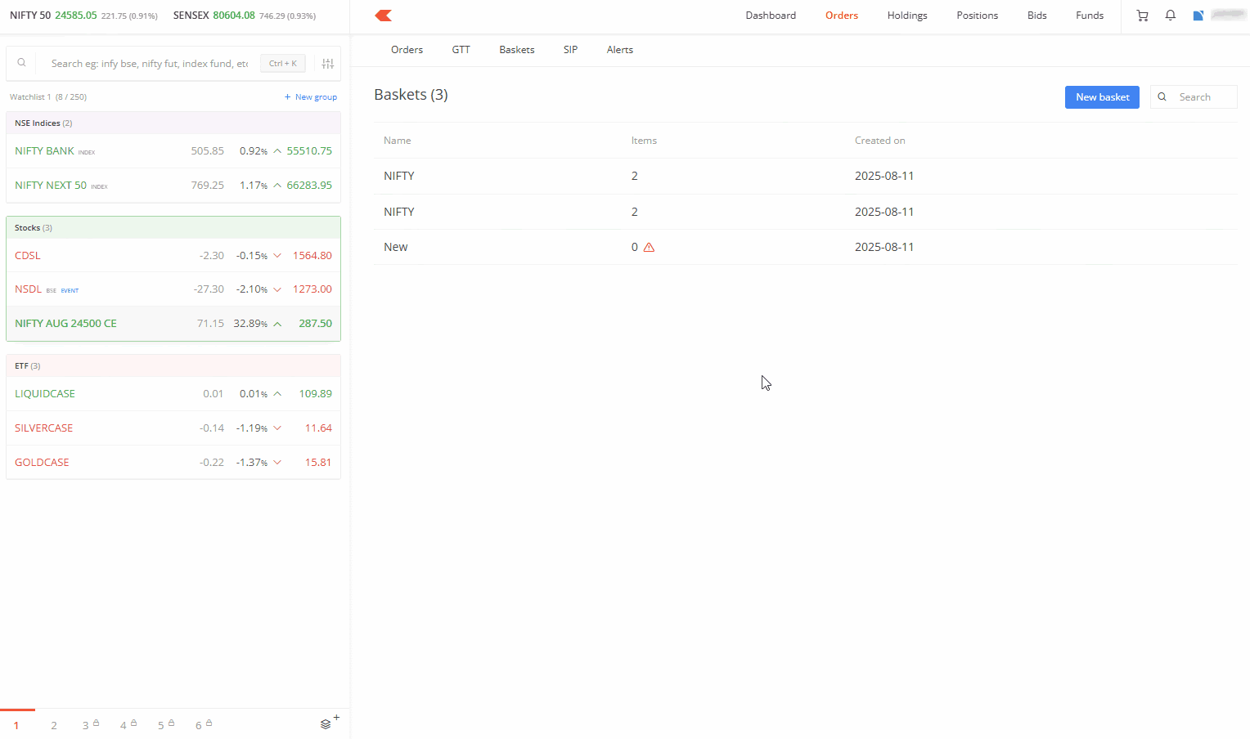Image resolution: width=1250 pixels, height=739 pixels.
Task: Click the watchlist layers icon at bottom
Action: 326,724
